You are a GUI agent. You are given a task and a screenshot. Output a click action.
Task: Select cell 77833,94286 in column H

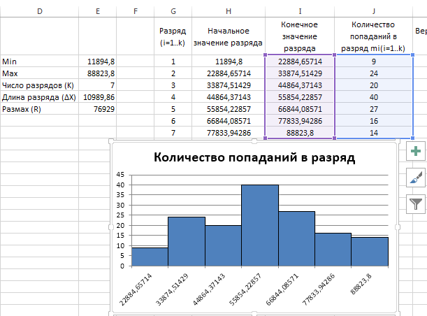[229, 133]
